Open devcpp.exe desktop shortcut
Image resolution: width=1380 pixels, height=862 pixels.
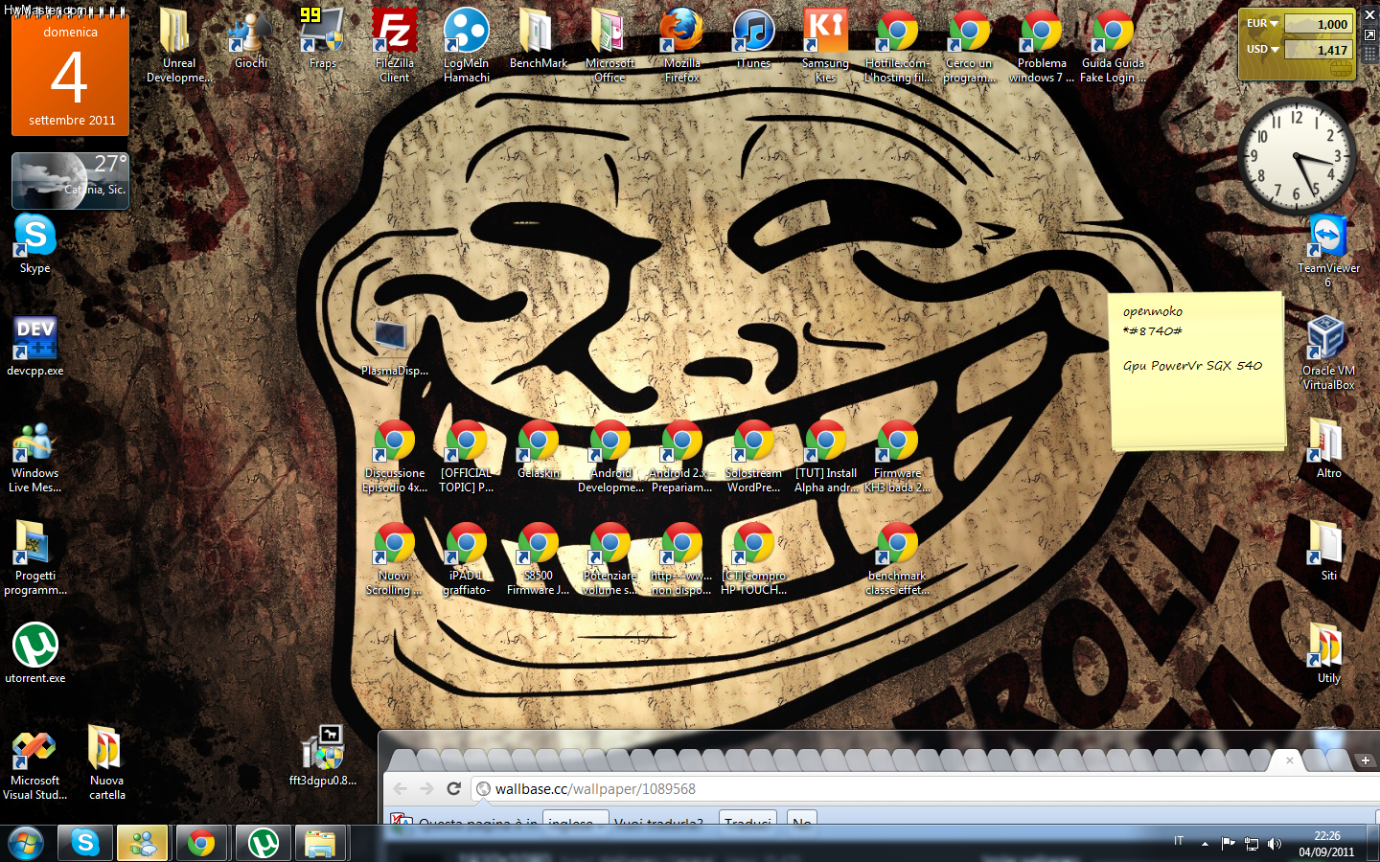point(35,346)
